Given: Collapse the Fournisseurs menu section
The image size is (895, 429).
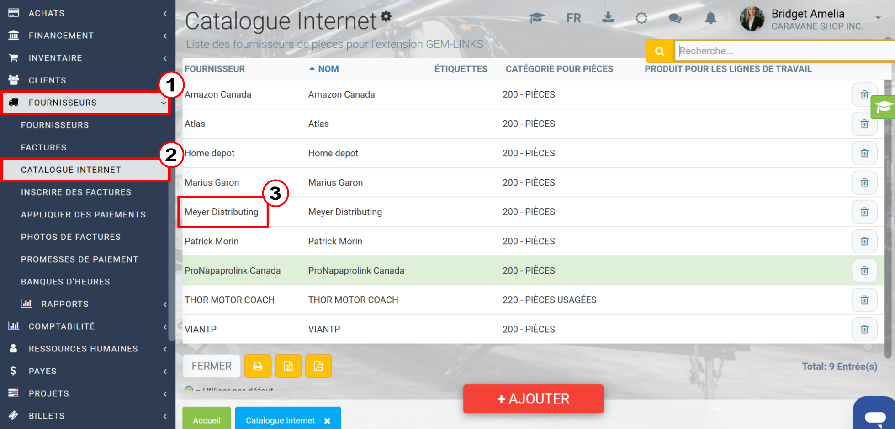Looking at the screenshot, I should tap(85, 103).
